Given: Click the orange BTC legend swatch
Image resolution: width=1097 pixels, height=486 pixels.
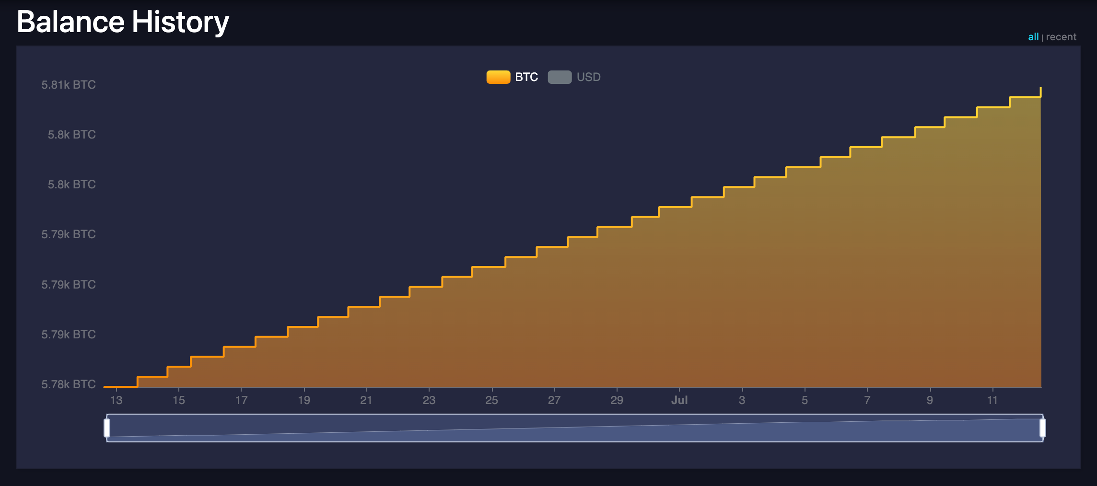Looking at the screenshot, I should 498,77.
